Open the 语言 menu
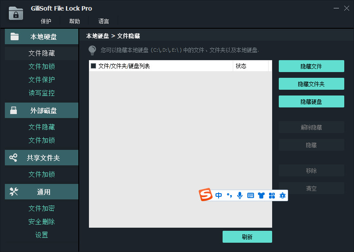 point(104,21)
